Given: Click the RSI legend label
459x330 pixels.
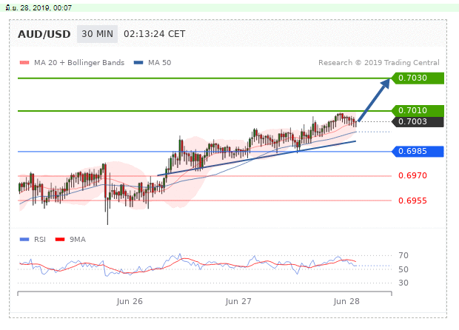Looking at the screenshot, I should pyautogui.click(x=40, y=240).
